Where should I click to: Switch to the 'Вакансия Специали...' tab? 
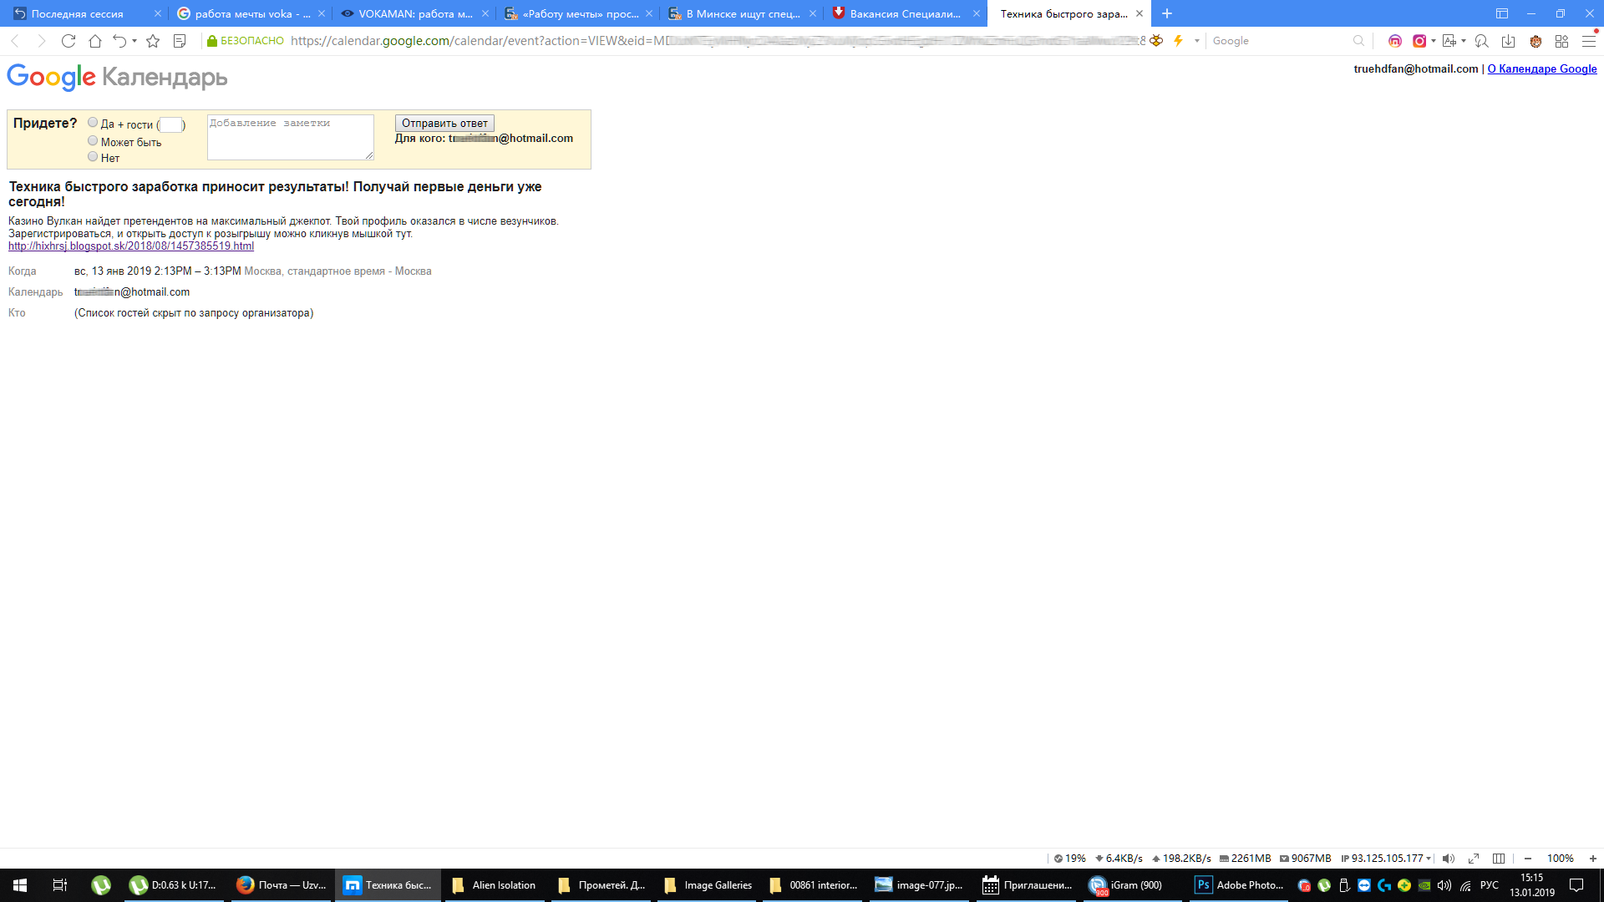point(905,13)
